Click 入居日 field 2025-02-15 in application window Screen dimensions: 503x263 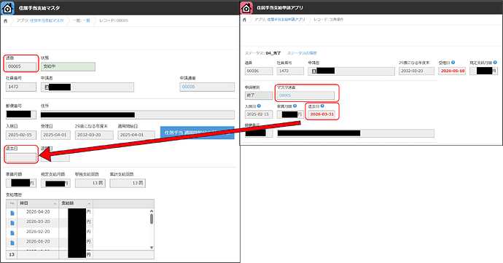coord(259,114)
